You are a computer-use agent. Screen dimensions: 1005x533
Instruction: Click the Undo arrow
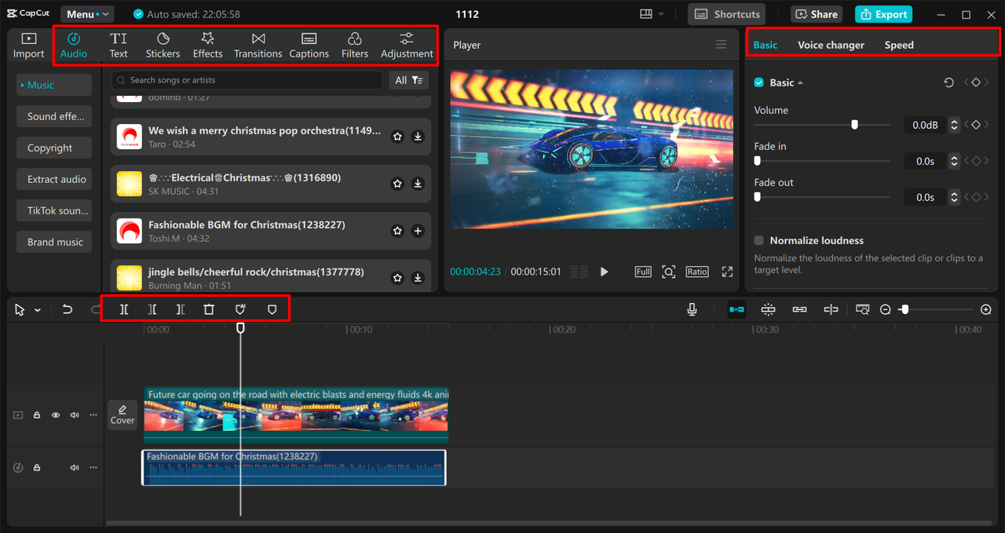pyautogui.click(x=68, y=309)
